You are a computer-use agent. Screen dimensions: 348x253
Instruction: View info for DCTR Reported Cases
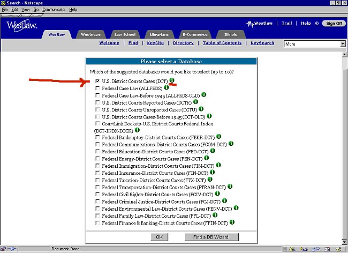tap(195, 102)
